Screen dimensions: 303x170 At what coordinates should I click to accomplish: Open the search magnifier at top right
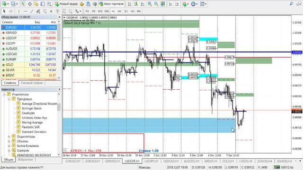292,4
